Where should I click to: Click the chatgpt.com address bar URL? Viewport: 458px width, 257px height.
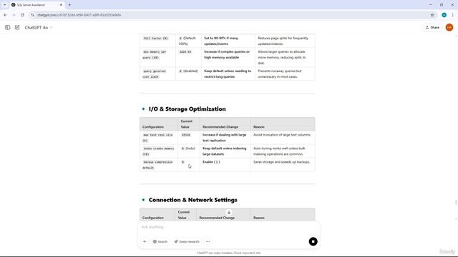[x=79, y=15]
